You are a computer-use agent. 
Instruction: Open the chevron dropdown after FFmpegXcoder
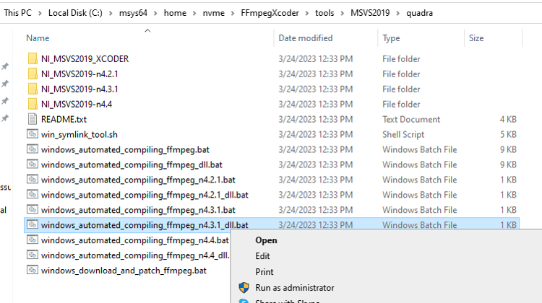tap(307, 13)
